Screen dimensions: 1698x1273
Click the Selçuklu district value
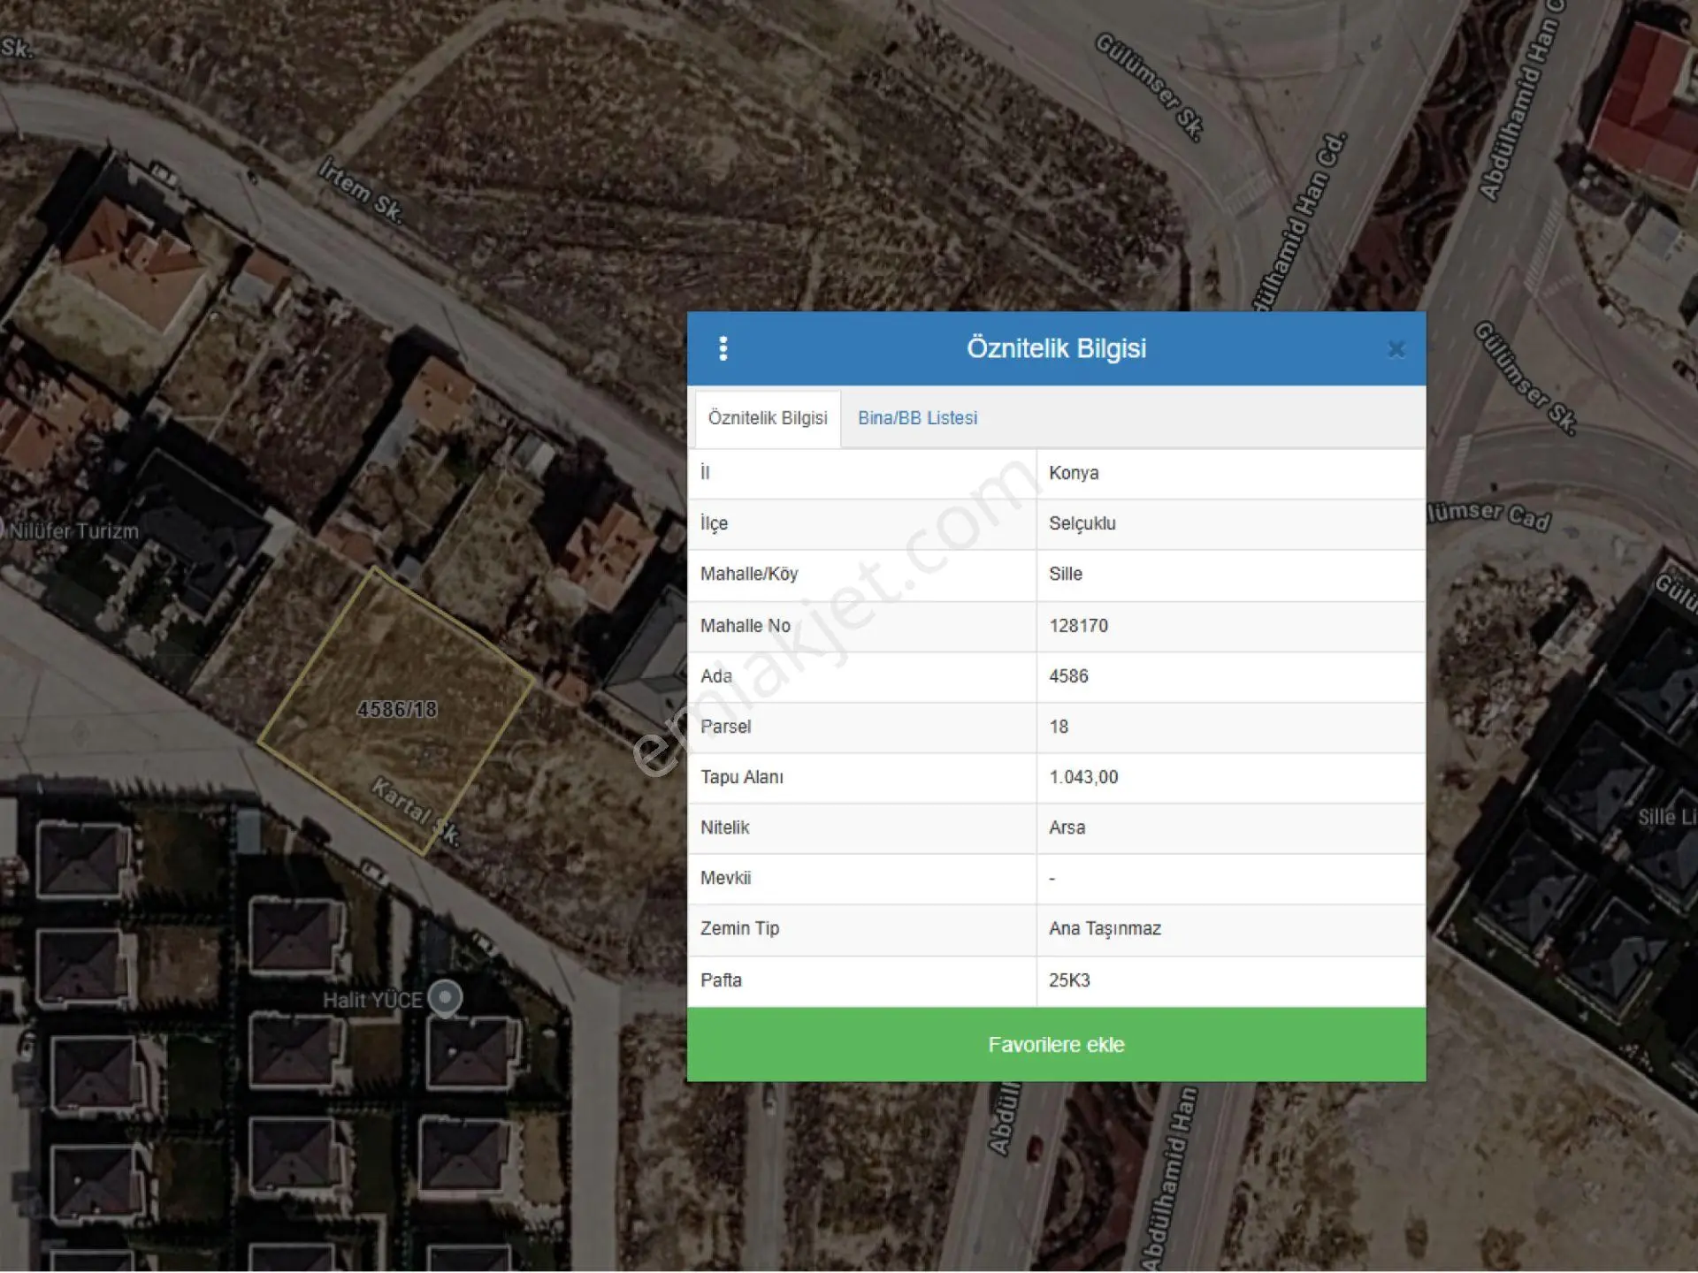coord(1082,523)
